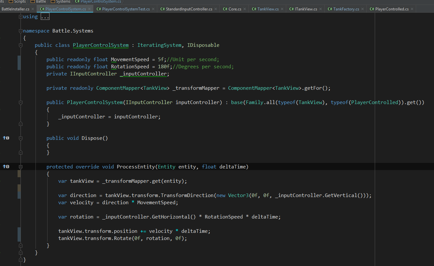Place caret on RotationSpeed field declaration
Screen dimensions: 434x266
pyautogui.click(x=130, y=67)
